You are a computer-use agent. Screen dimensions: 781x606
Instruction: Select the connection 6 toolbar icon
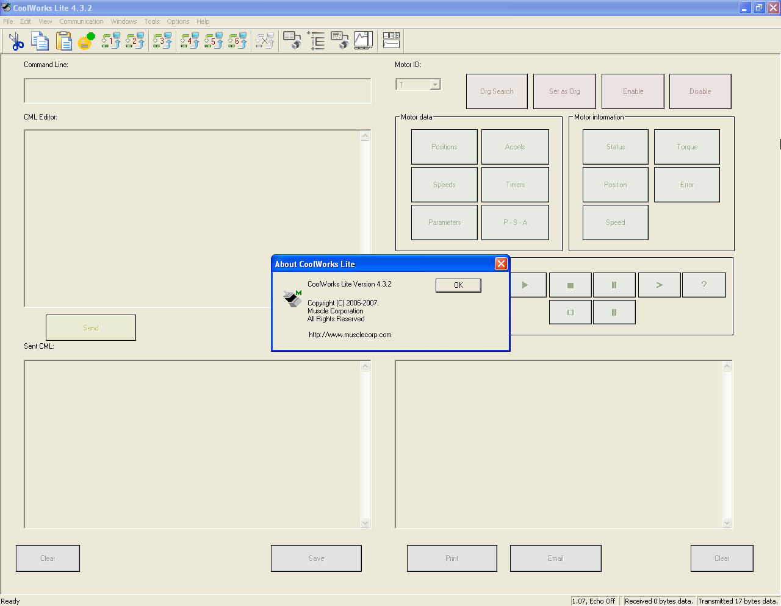pos(237,41)
